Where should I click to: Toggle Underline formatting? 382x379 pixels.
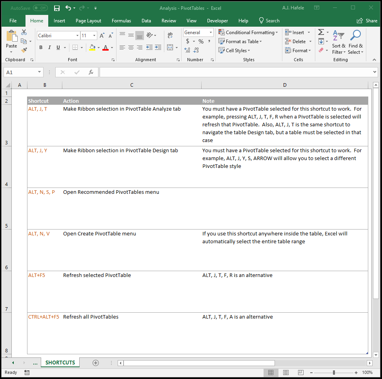tap(58, 47)
